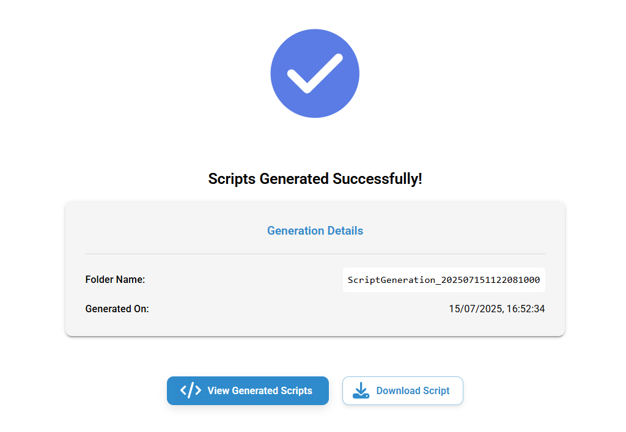Select the date 15/07/2025 text

476,309
